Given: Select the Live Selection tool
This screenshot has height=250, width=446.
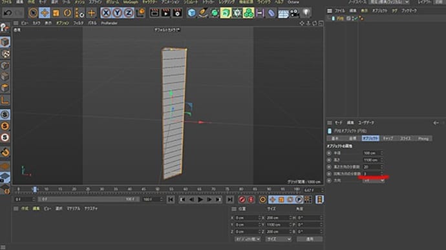Looking at the screenshot, I should pyautogui.click(x=33, y=13).
